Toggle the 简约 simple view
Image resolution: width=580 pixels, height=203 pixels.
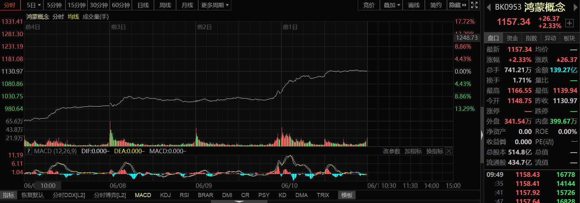click(x=436, y=5)
